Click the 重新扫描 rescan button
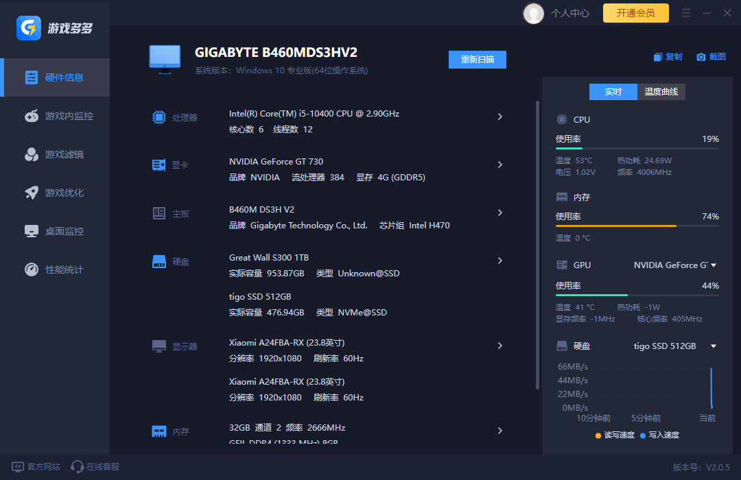The image size is (741, 480). (478, 60)
